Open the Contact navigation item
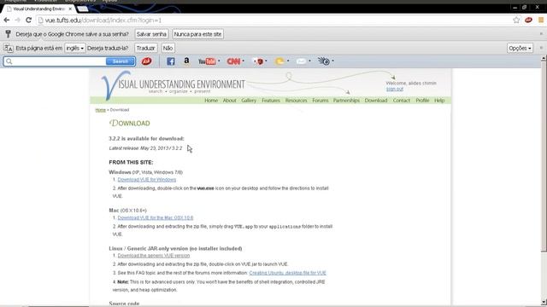Screen dimensions: 547x307 point(402,101)
